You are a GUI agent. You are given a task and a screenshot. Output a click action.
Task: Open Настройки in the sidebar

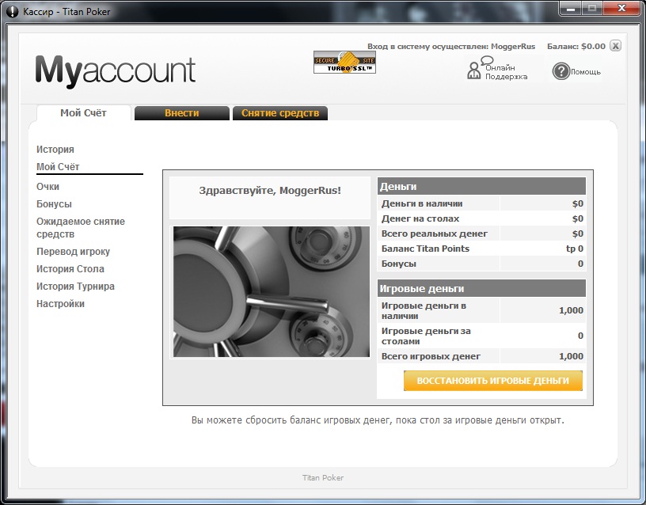pyautogui.click(x=60, y=304)
